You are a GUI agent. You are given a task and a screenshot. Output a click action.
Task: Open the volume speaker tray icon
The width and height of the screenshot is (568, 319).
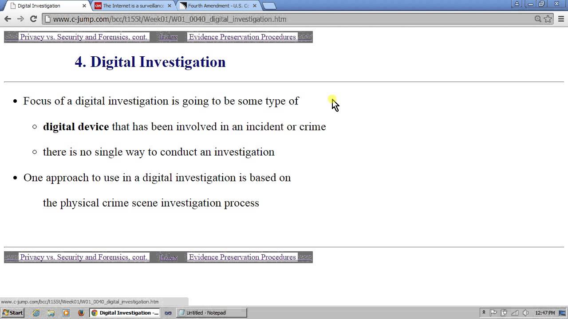(x=525, y=313)
